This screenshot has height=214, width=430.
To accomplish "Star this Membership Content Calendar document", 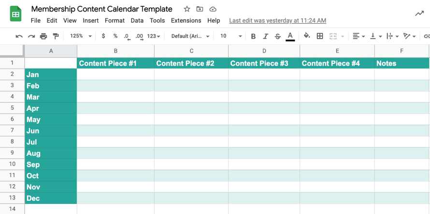I will pos(187,9).
